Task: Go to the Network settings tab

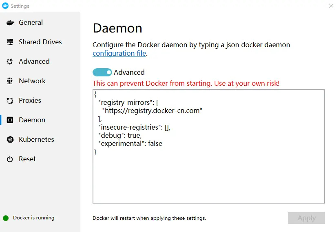Action: pyautogui.click(x=32, y=81)
